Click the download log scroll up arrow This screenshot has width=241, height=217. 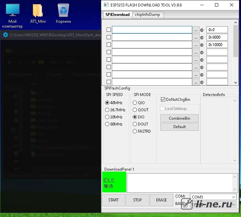[x=235, y=177]
